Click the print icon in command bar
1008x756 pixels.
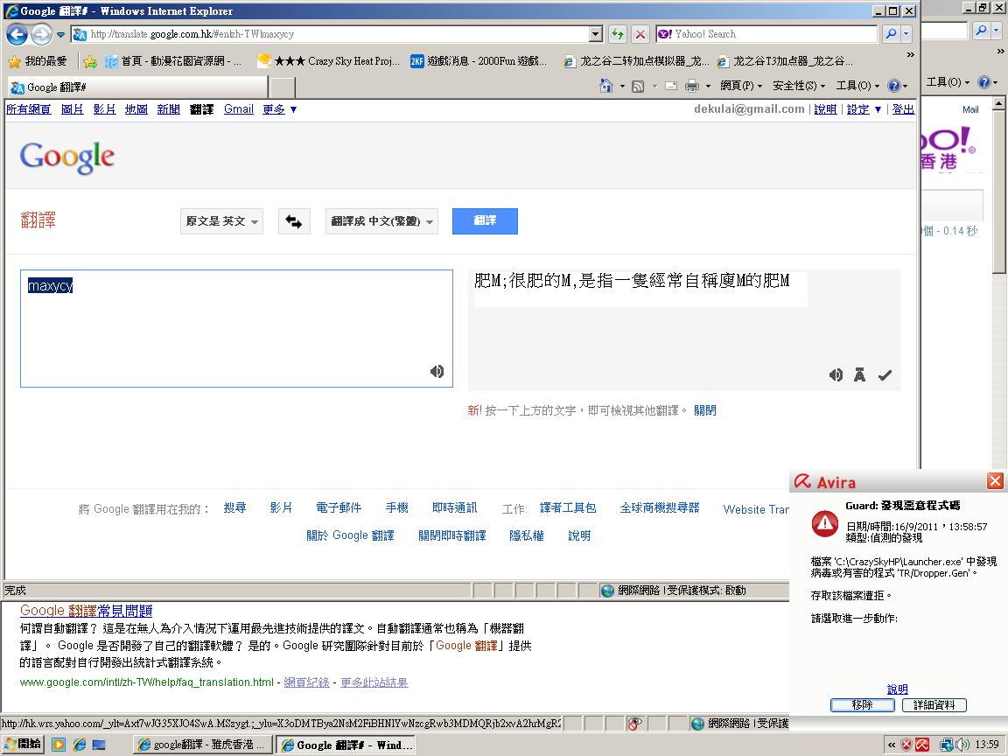click(692, 86)
